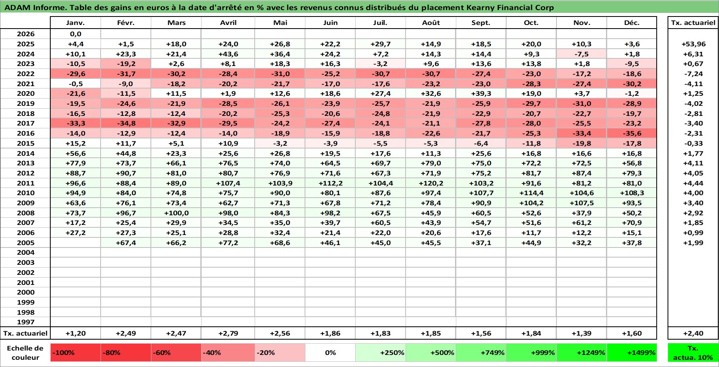Click the 2026 year row label
719x367 pixels.
[25, 34]
